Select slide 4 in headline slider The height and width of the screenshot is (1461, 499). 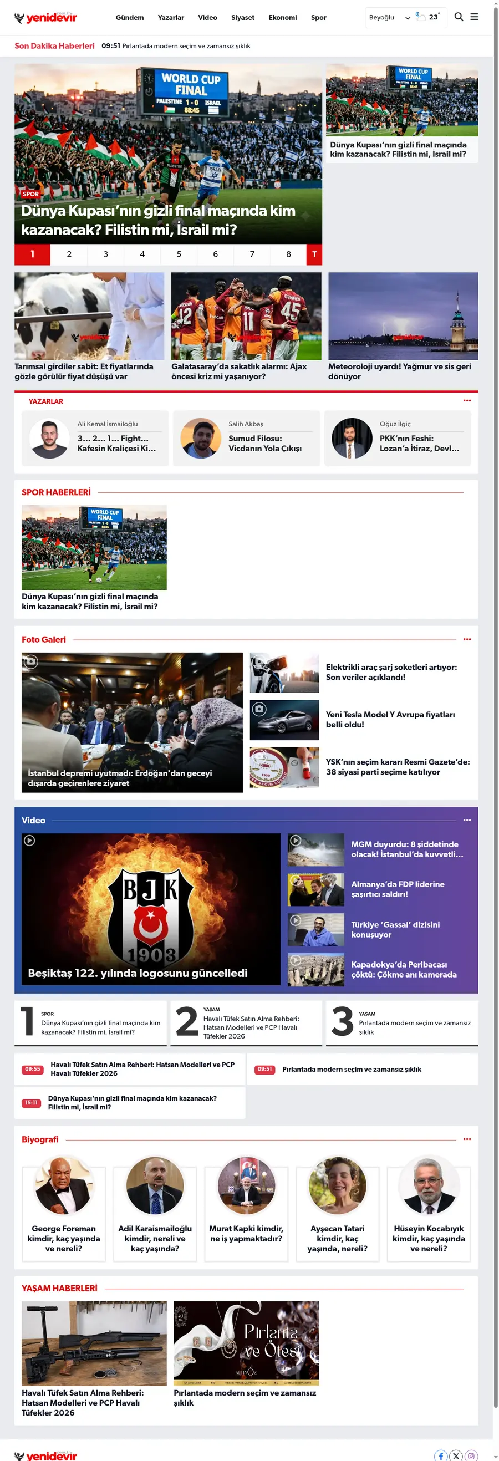coord(142,254)
